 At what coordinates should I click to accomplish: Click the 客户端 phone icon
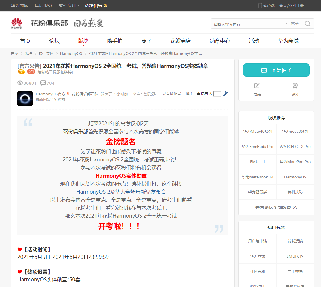pos(260,6)
